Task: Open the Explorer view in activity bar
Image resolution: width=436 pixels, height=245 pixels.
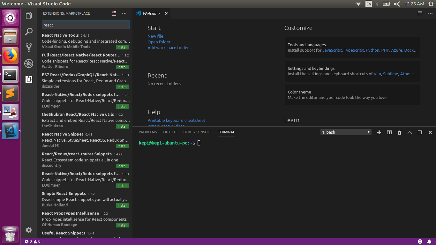Action: pos(29,15)
